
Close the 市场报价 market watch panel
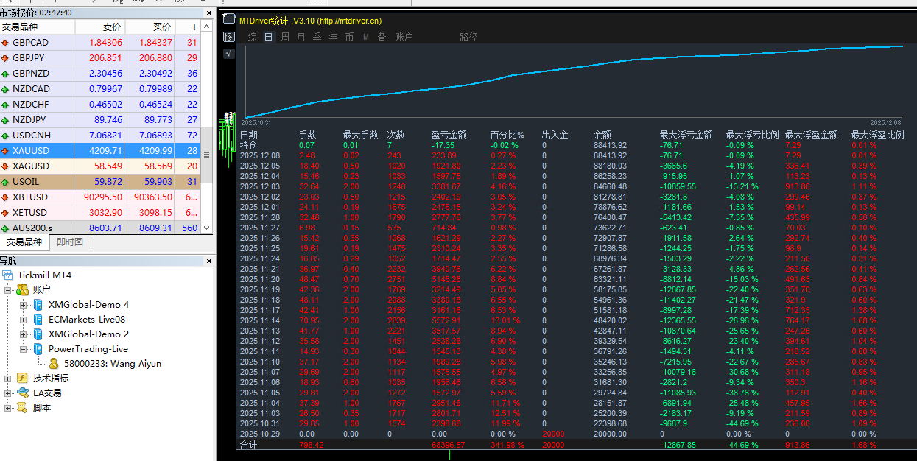[208, 13]
